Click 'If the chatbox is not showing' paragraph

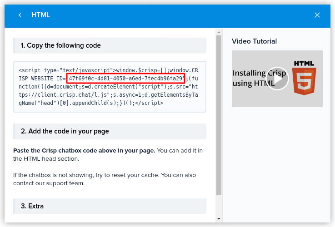pyautogui.click(x=105, y=179)
